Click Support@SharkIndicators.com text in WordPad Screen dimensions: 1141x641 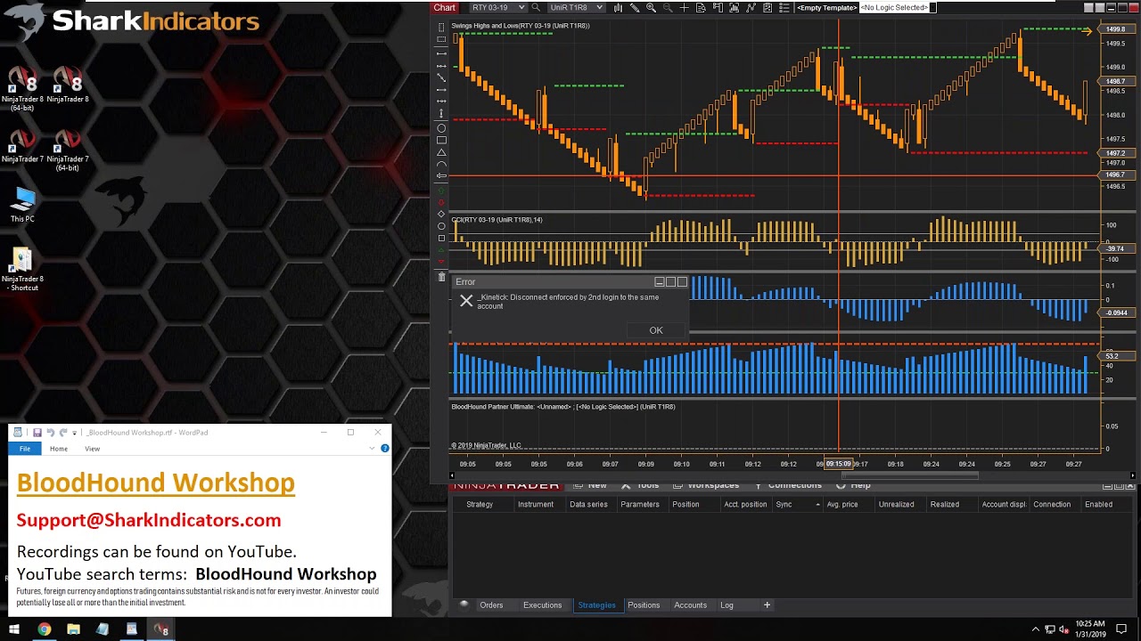coord(148,520)
